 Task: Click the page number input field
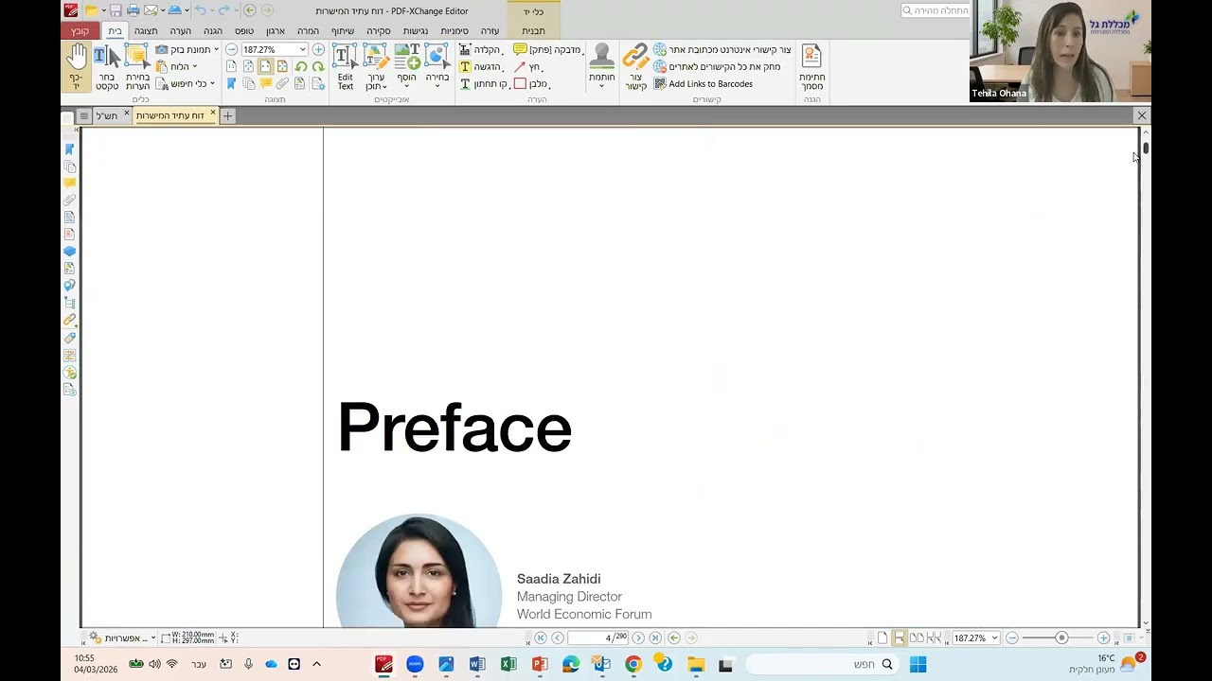[597, 638]
